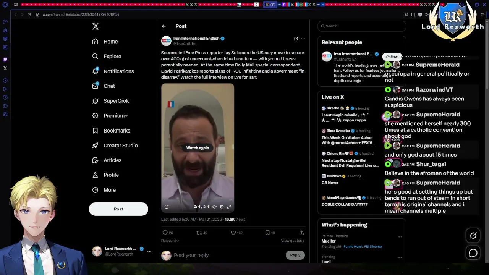This screenshot has height=275, width=489.
Task: Click the video thumbnail in the post
Action: (x=198, y=148)
